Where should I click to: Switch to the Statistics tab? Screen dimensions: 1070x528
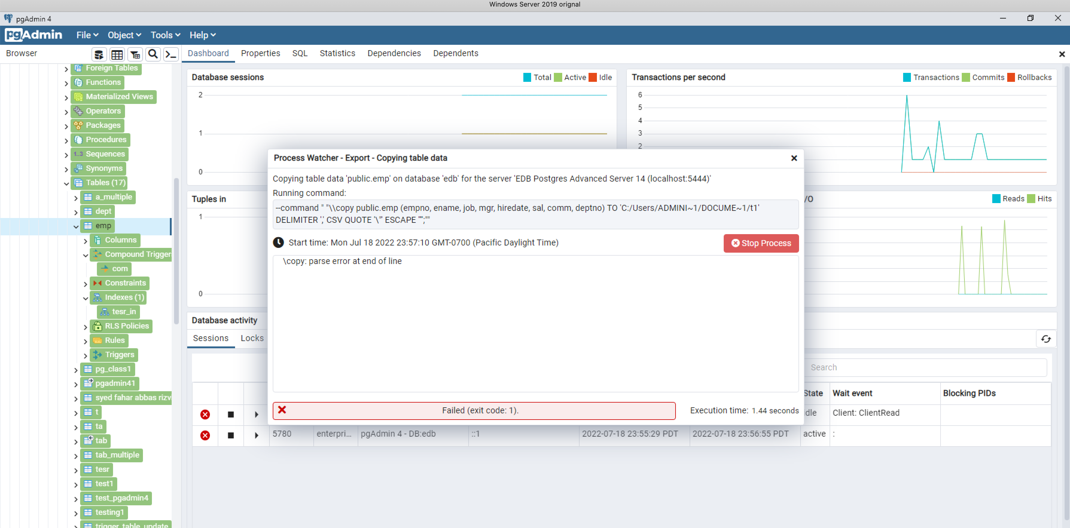[x=337, y=53]
